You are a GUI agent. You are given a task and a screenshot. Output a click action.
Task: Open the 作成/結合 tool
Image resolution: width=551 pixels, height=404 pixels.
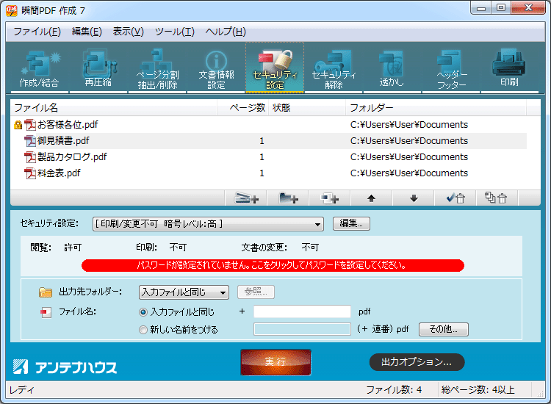click(x=40, y=68)
